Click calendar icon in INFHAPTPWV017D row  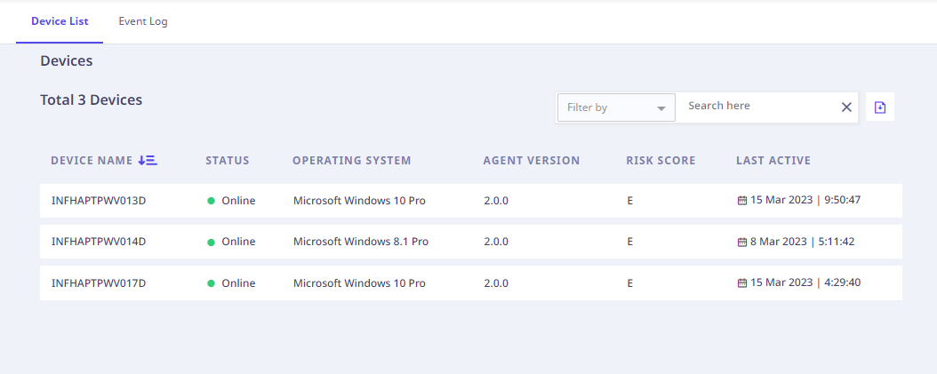(742, 283)
